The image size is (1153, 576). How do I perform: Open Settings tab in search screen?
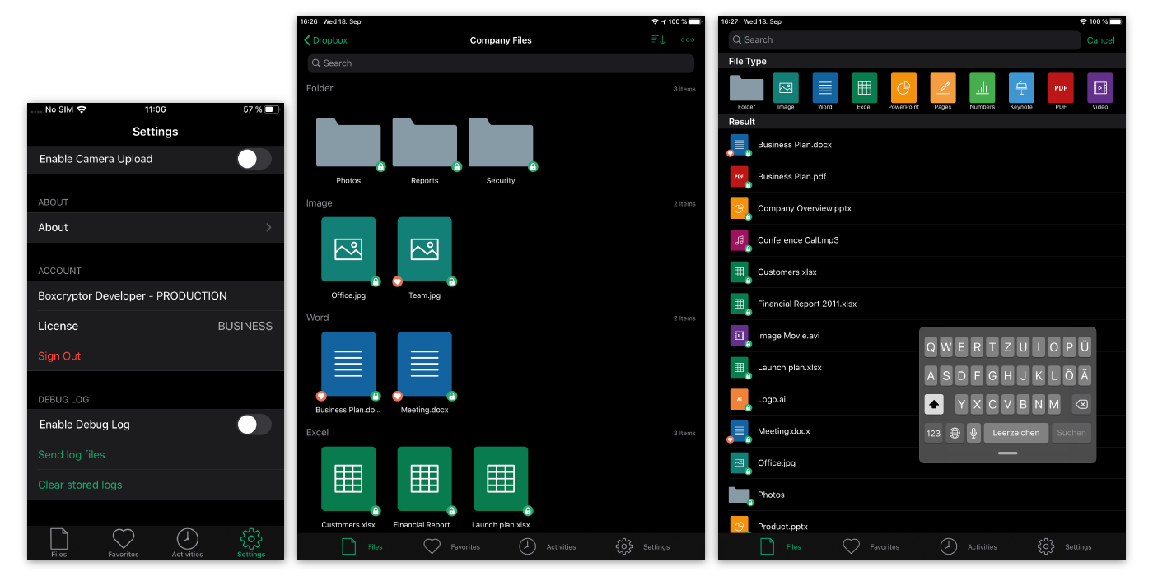(1065, 546)
